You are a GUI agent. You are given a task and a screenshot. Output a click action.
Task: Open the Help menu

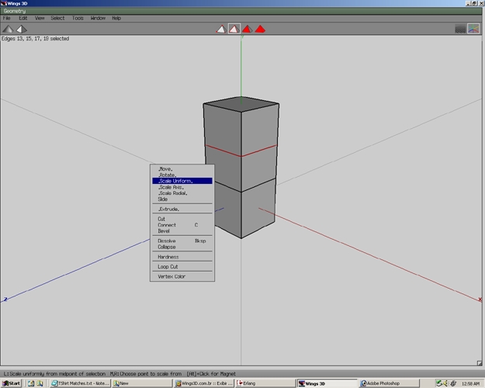(116, 19)
